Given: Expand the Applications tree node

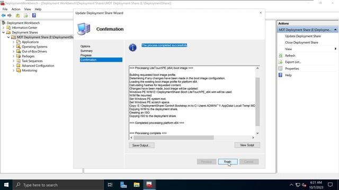Looking at the screenshot, I should (x=13, y=42).
